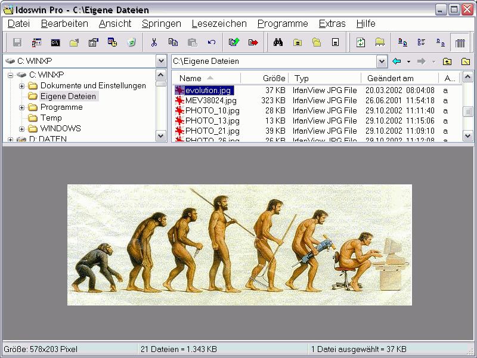The image size is (477, 358).
Task: Go up one level with the folder-up icon
Action: click(447, 61)
